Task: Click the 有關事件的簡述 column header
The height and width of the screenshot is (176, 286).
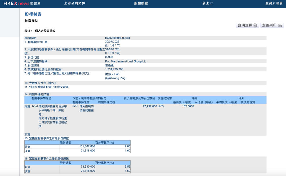Action: tap(41, 98)
